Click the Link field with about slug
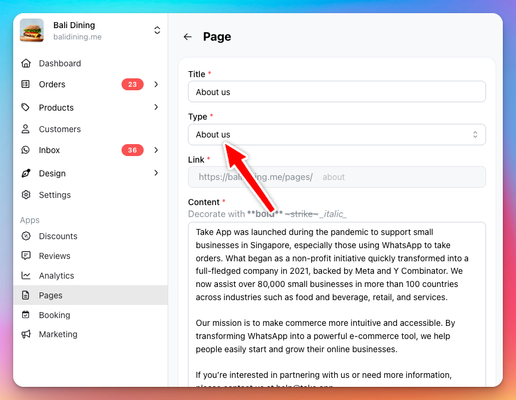This screenshot has height=400, width=516. coord(336,177)
